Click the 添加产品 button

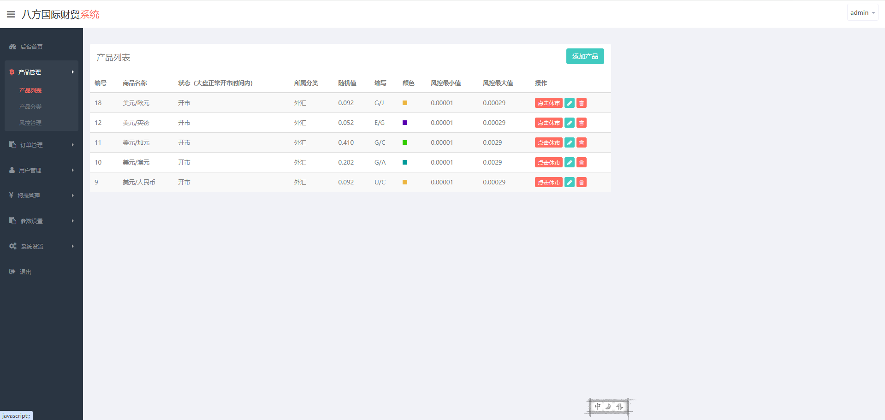click(585, 56)
